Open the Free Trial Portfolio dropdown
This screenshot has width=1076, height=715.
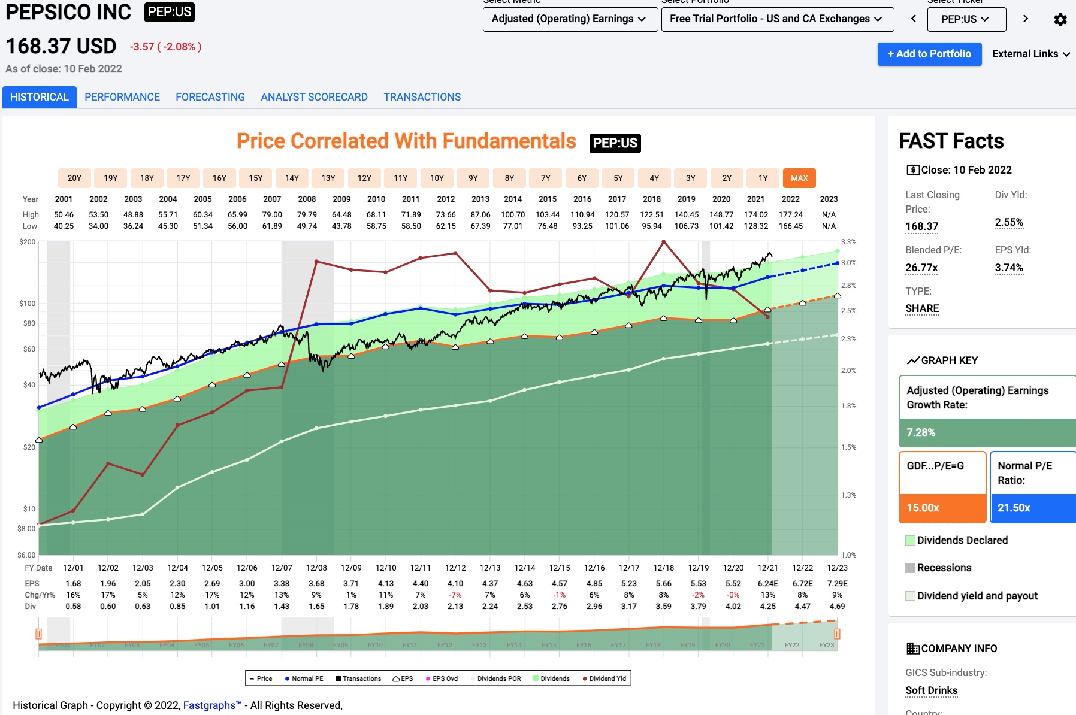tap(777, 19)
